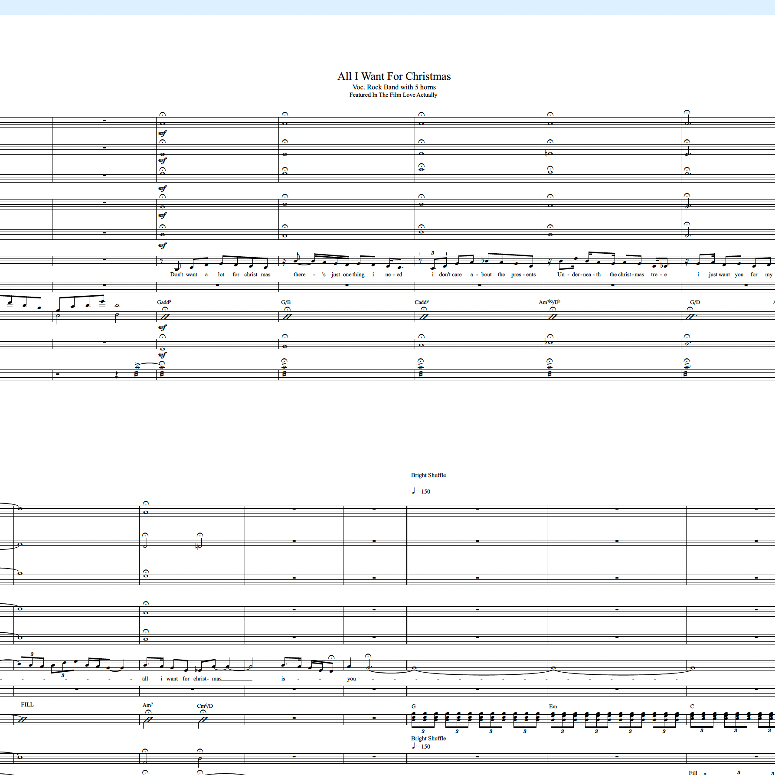Click the Em chord symbol
Image resolution: width=775 pixels, height=775 pixels.
pyautogui.click(x=553, y=706)
